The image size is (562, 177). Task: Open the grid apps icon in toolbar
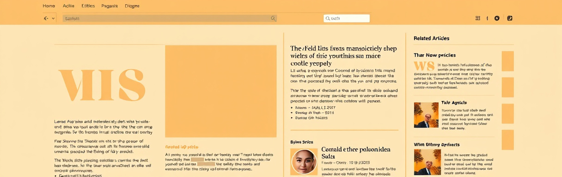point(478,18)
